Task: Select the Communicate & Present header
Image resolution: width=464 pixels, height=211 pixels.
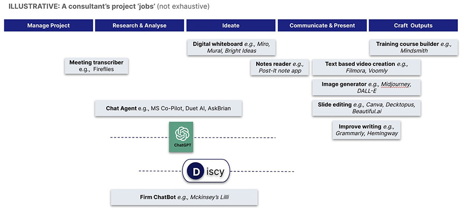Action: [322, 25]
